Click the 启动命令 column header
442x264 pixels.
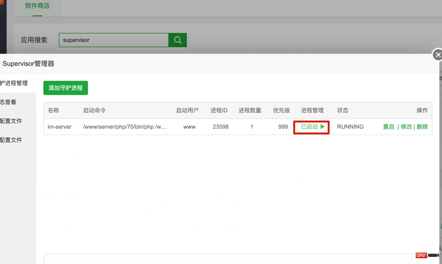[94, 110]
